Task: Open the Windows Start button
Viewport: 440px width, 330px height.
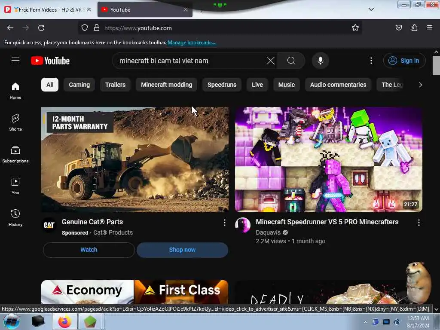Action: pyautogui.click(x=11, y=321)
